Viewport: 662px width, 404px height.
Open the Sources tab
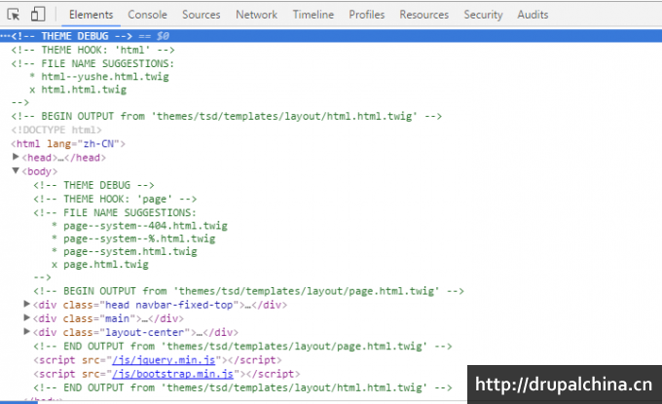pyautogui.click(x=201, y=15)
